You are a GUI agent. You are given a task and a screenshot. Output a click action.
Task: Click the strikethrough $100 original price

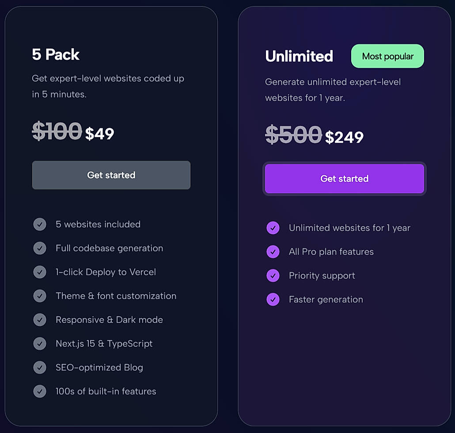57,131
